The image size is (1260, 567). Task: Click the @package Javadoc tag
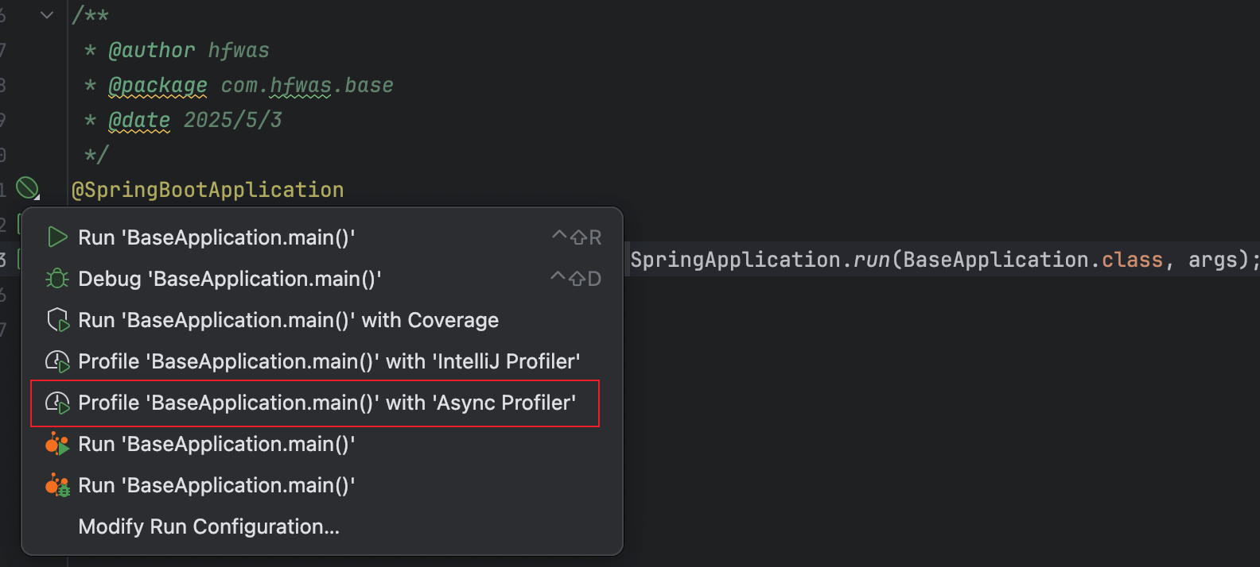(157, 85)
